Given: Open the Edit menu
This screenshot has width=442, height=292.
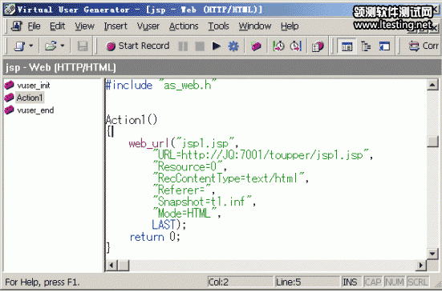Looking at the screenshot, I should (58, 26).
